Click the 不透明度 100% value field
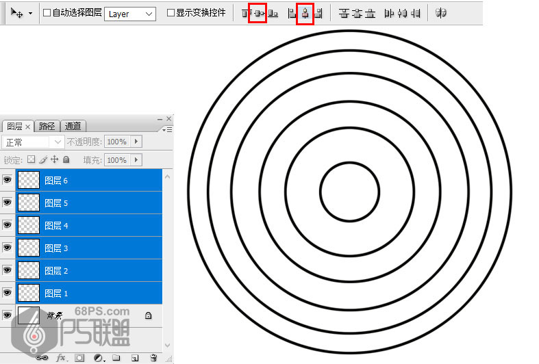 point(117,142)
